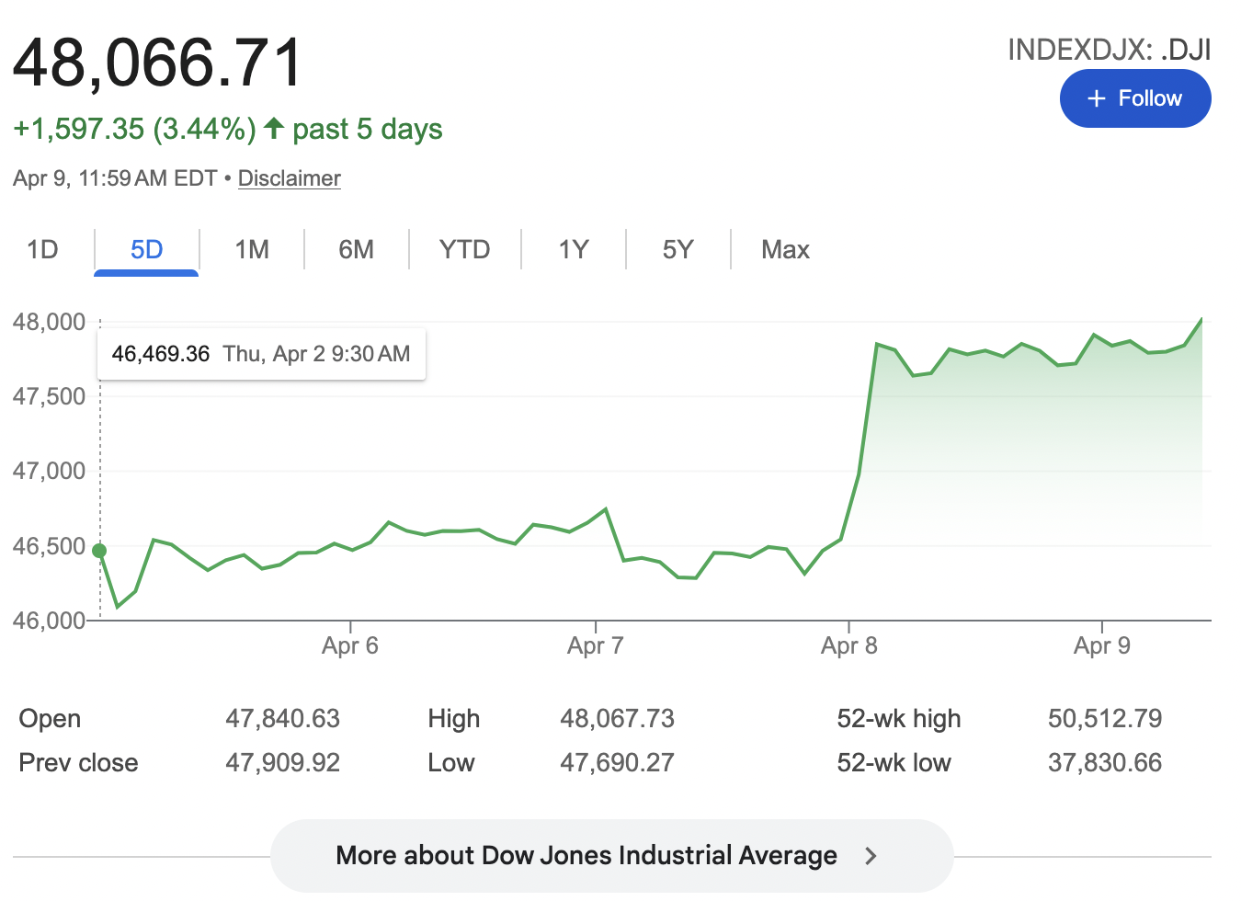Click the 'past 5 days' text
This screenshot has width=1241, height=901.
tap(368, 130)
